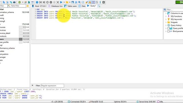
Task: Expand the Snippets node
Action: click(166, 22)
